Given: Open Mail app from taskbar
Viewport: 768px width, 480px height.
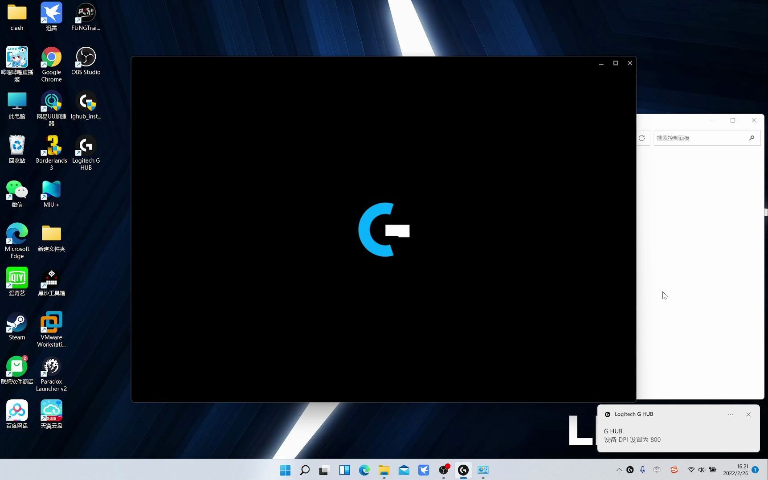Looking at the screenshot, I should 404,470.
